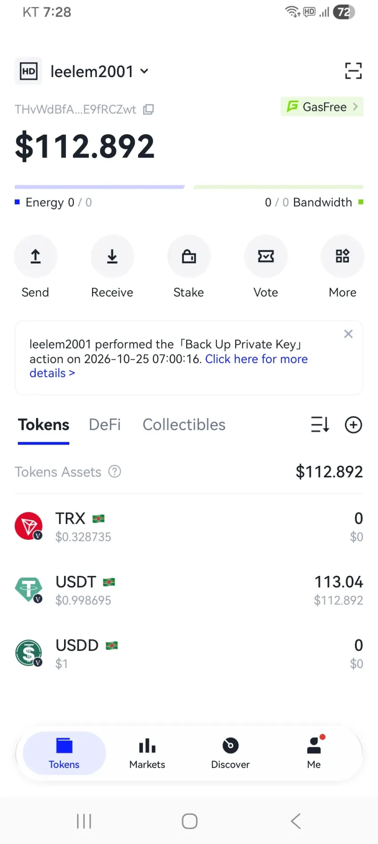Open the Vote ticket icon
378x844 pixels.
click(x=265, y=256)
